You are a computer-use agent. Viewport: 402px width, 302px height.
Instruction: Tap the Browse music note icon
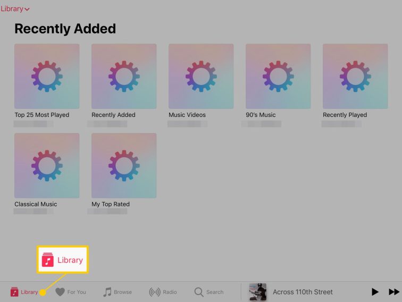(x=107, y=292)
